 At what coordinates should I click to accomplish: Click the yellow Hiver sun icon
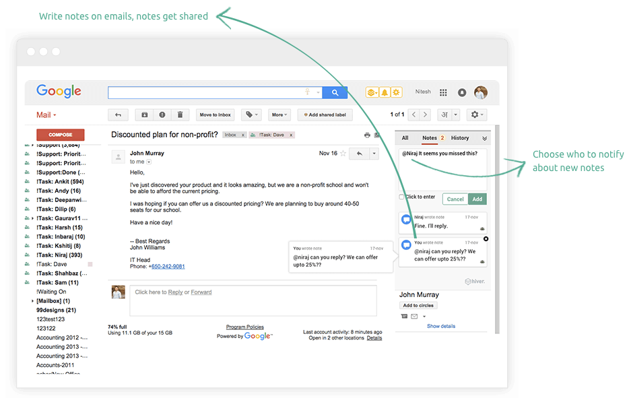(397, 93)
